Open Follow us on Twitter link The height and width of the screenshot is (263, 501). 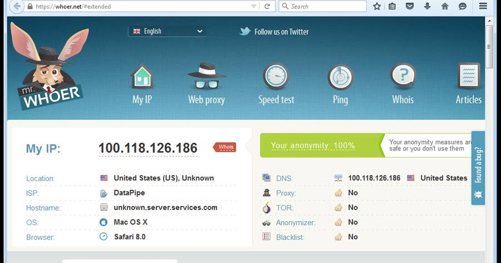[x=282, y=32]
